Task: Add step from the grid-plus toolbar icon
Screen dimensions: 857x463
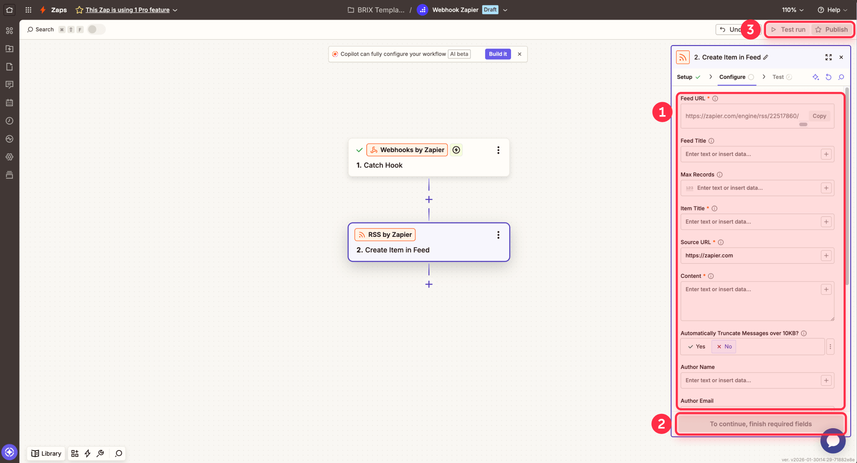Action: point(75,454)
